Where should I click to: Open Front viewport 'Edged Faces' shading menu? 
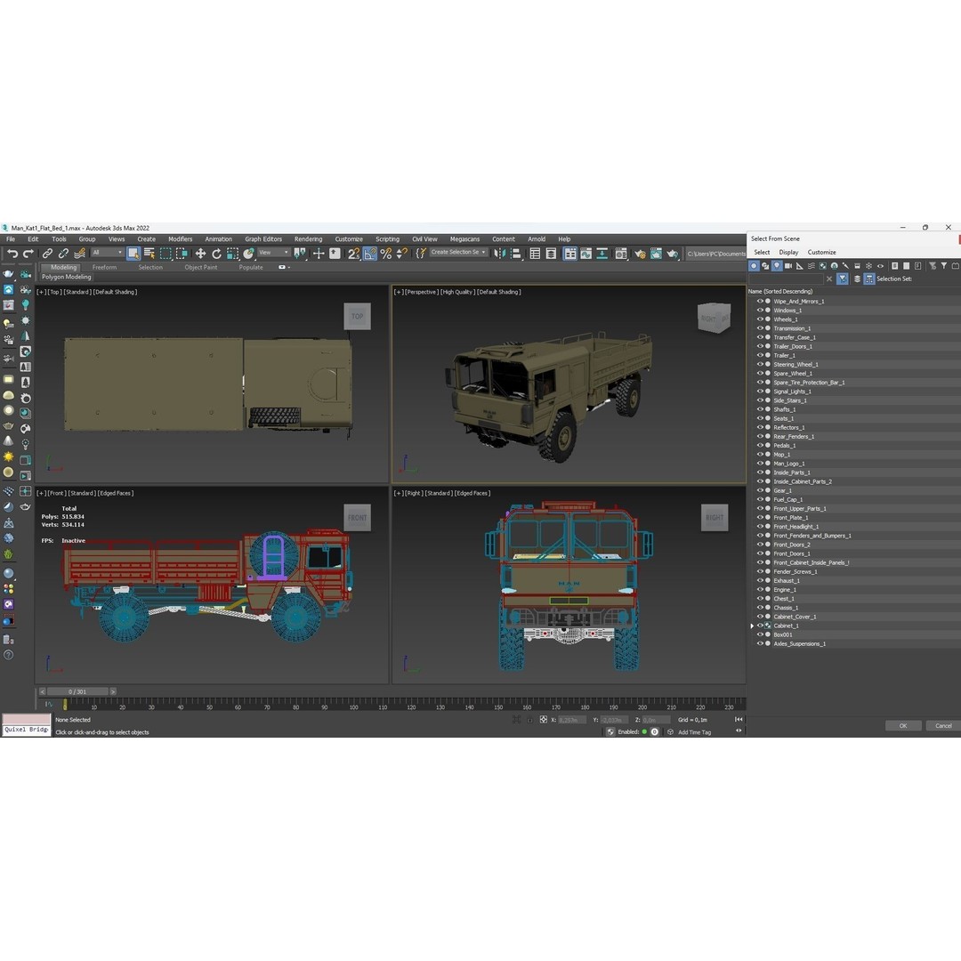[115, 493]
